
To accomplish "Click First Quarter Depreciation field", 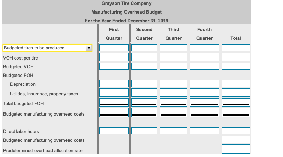I will [114, 84].
